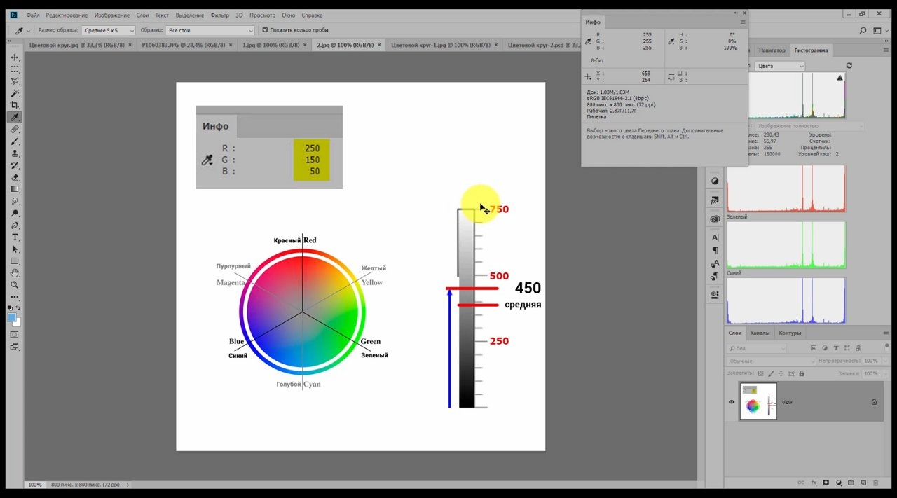Select the Rectangle shape tool

(x=15, y=261)
